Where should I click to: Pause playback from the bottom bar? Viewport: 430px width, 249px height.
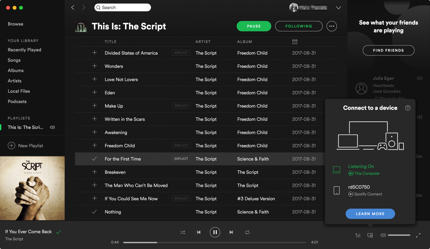point(215,232)
